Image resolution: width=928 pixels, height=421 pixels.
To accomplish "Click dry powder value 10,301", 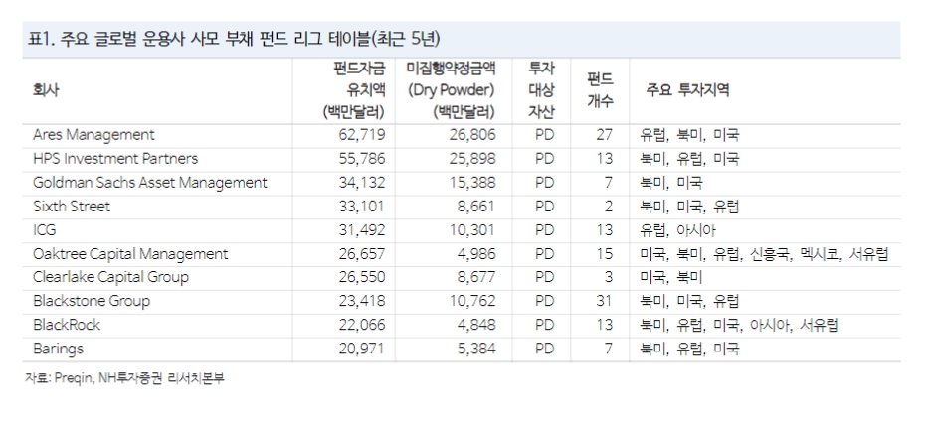I will click(472, 230).
